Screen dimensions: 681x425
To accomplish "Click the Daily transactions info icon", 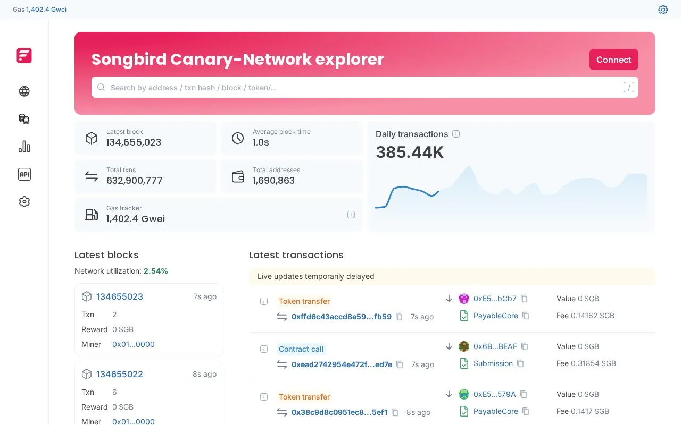I will (x=456, y=134).
